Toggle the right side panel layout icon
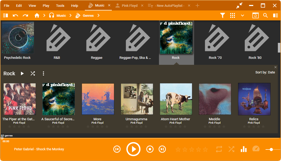The image size is (281, 161). (x=276, y=15)
